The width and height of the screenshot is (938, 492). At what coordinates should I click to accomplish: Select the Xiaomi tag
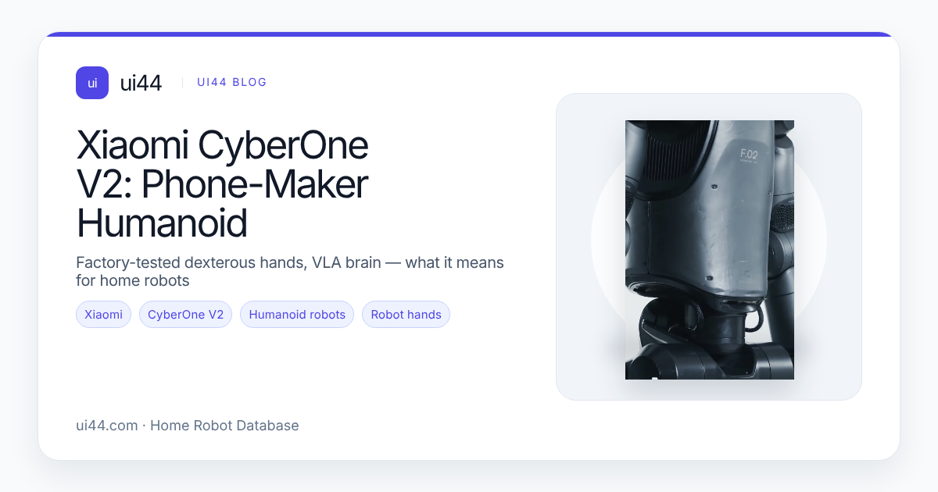coord(103,315)
